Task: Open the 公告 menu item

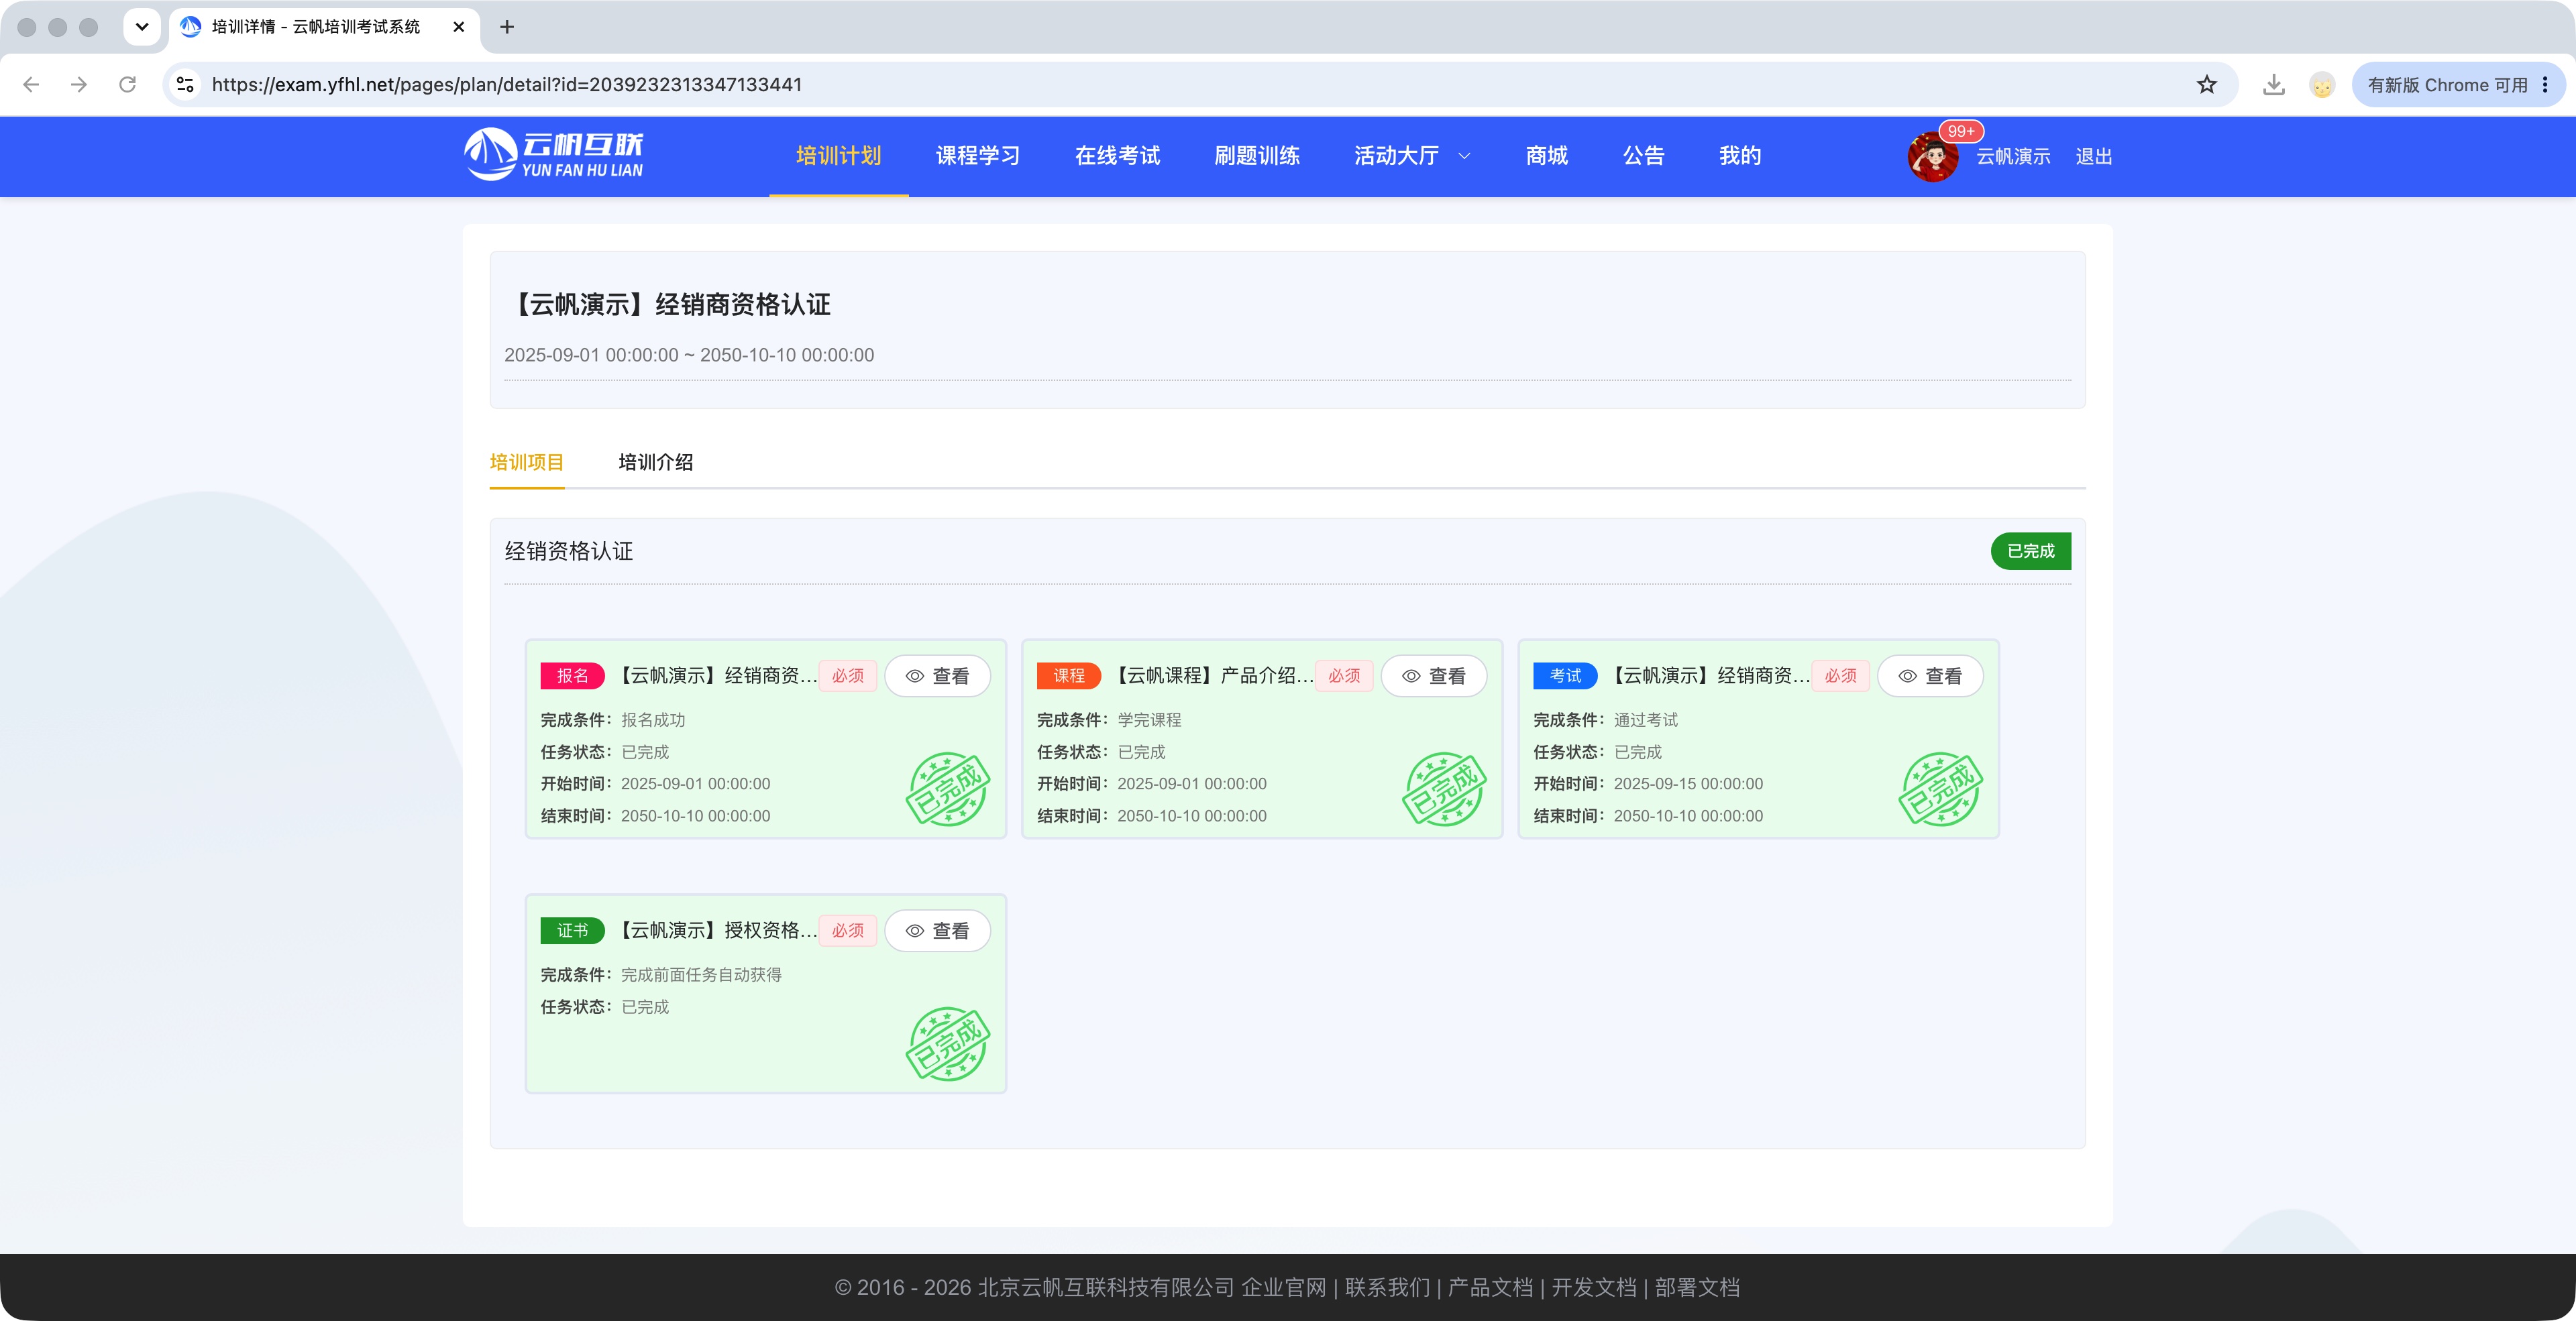Action: [1644, 156]
